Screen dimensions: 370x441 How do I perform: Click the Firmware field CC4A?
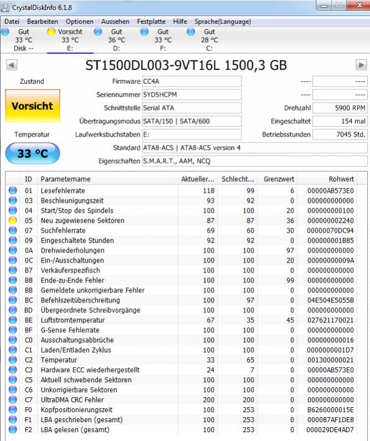[x=192, y=81]
